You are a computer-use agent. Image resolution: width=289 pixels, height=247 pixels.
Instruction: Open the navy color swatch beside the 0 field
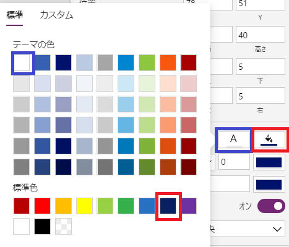[x=269, y=162]
